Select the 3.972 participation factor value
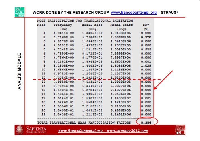200x141 pixels. click(x=146, y=37)
